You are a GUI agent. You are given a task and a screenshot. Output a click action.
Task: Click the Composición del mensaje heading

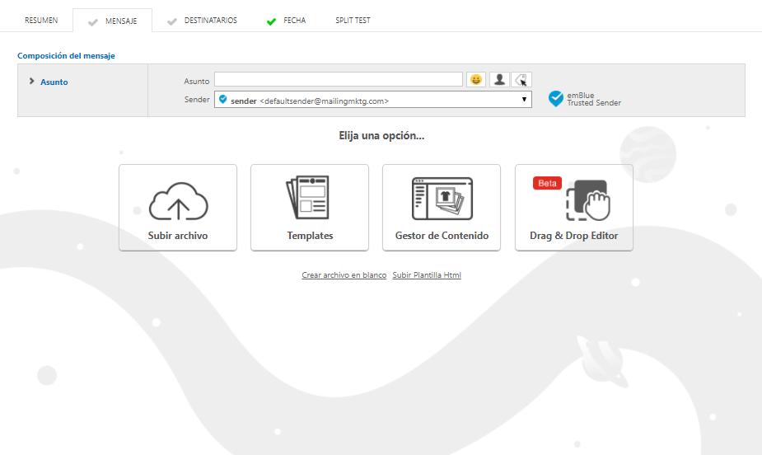pyautogui.click(x=66, y=56)
